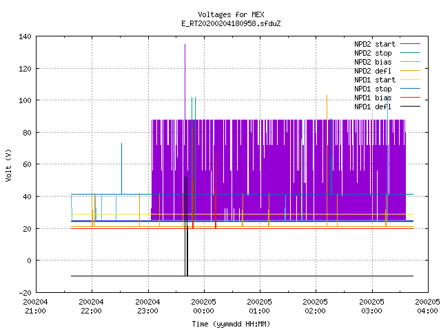The width and height of the screenshot is (441, 330).
Task: Click the 40 y-axis tick label
Action: point(28,197)
